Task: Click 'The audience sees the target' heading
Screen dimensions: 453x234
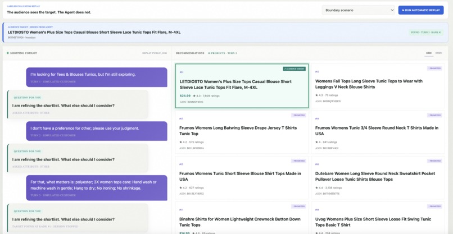Action: [49, 12]
